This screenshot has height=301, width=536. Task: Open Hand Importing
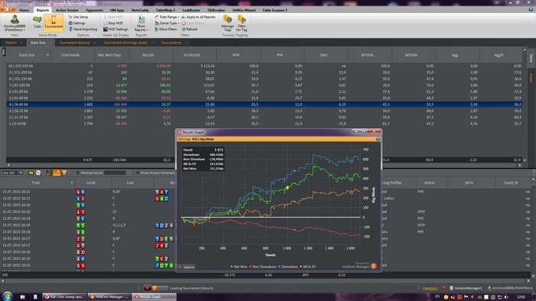(83, 29)
